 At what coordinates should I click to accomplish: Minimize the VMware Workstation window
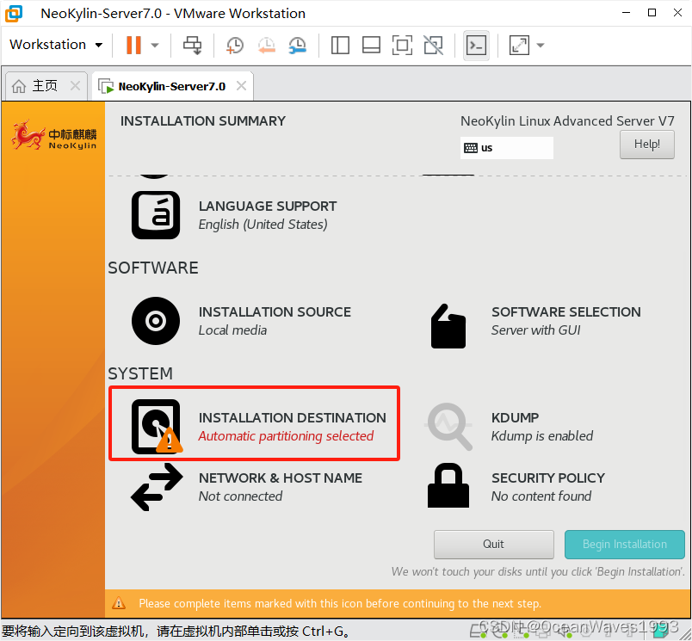tap(626, 13)
